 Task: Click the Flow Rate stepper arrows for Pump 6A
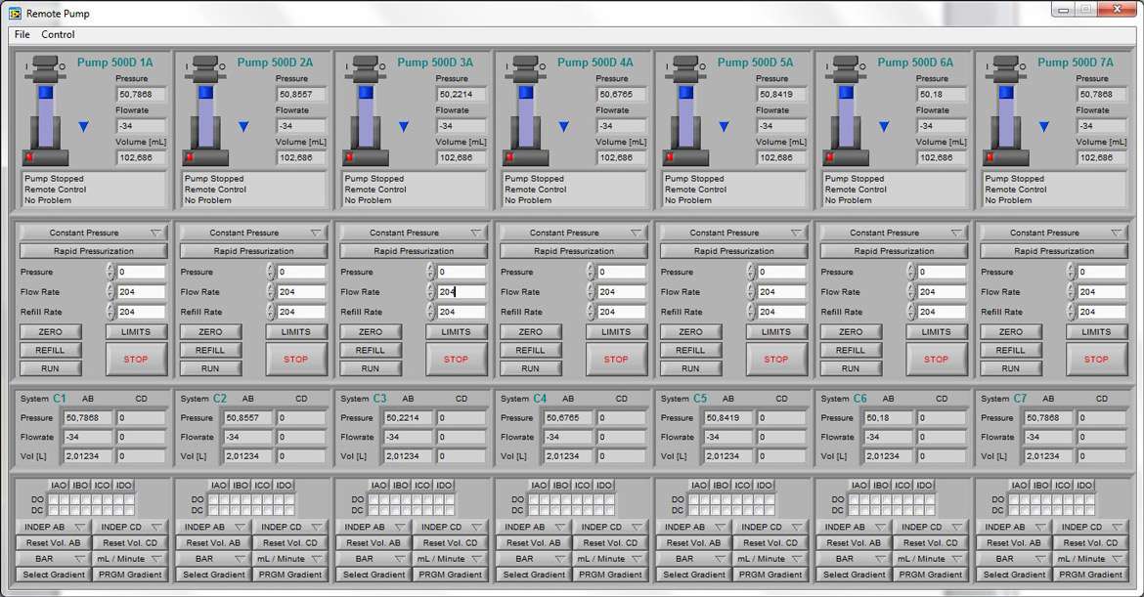[x=911, y=291]
